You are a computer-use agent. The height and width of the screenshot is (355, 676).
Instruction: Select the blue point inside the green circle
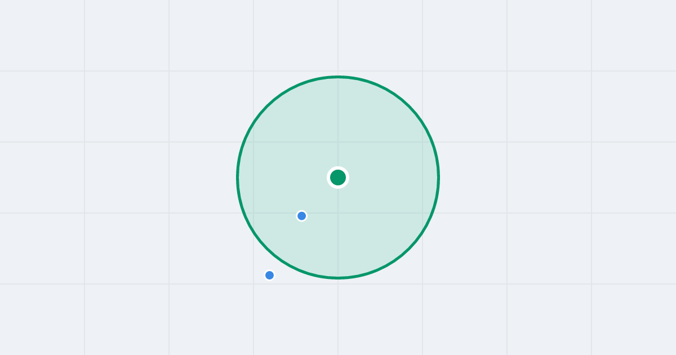pos(302,216)
